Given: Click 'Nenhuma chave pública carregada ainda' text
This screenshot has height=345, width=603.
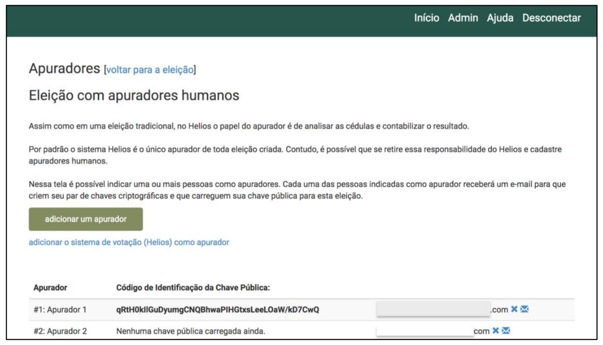Looking at the screenshot, I should [190, 331].
